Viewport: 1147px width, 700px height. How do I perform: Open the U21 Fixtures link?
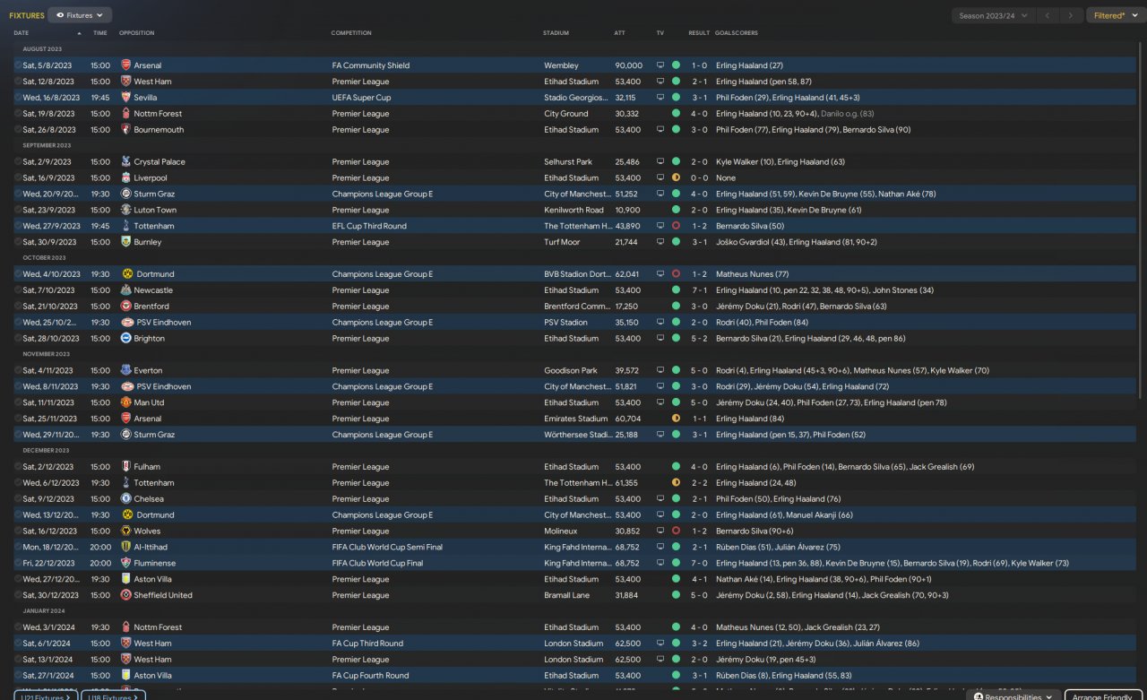coord(46,696)
